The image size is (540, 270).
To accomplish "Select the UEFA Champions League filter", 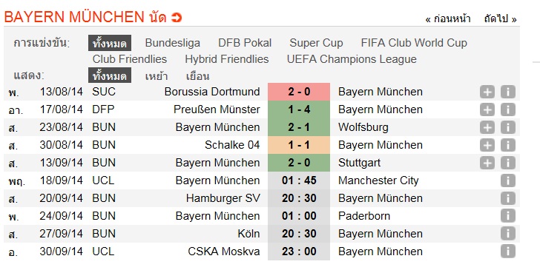I will 352,59.
